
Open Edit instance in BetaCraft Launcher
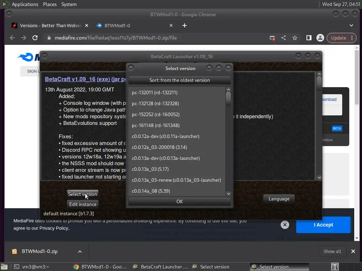[x=83, y=204]
